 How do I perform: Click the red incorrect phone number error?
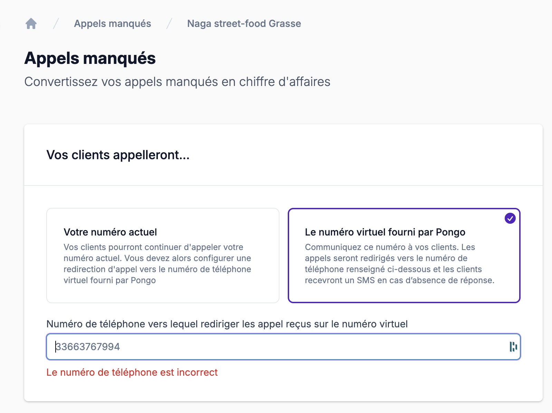(x=132, y=372)
